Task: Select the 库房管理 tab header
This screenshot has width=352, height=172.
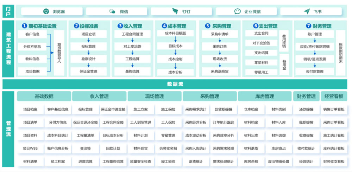Action: 265,96
